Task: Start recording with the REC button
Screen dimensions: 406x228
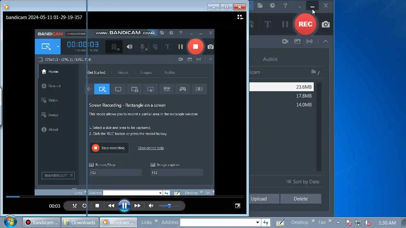Action: [x=305, y=24]
